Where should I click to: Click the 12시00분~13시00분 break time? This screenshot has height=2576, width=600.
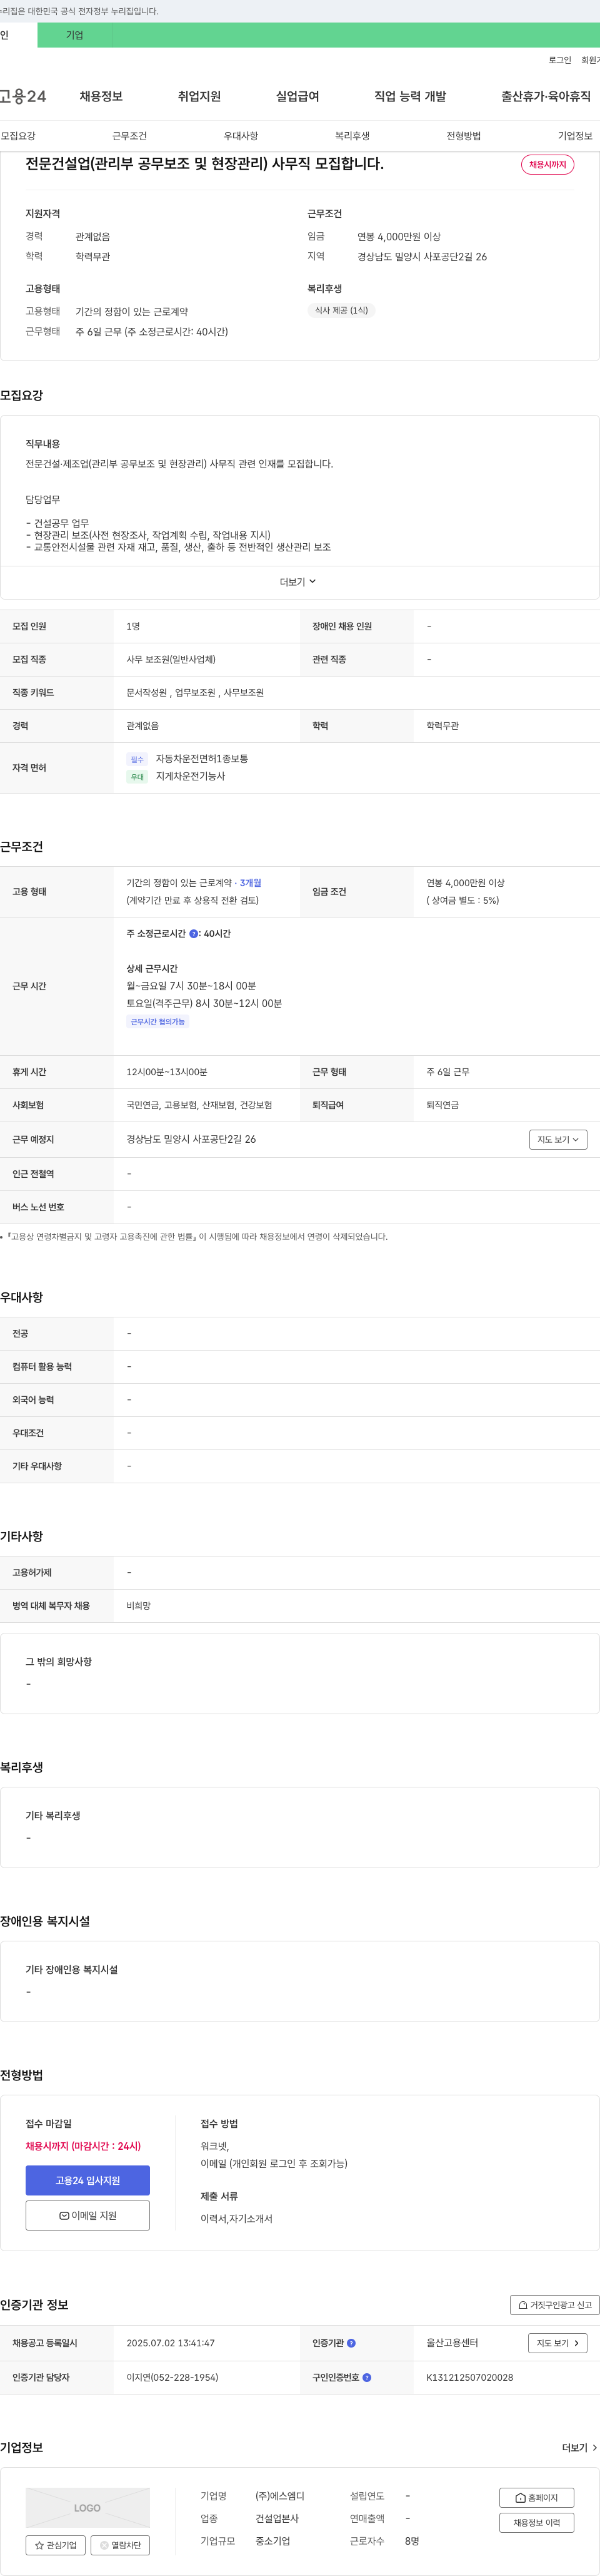[167, 1072]
